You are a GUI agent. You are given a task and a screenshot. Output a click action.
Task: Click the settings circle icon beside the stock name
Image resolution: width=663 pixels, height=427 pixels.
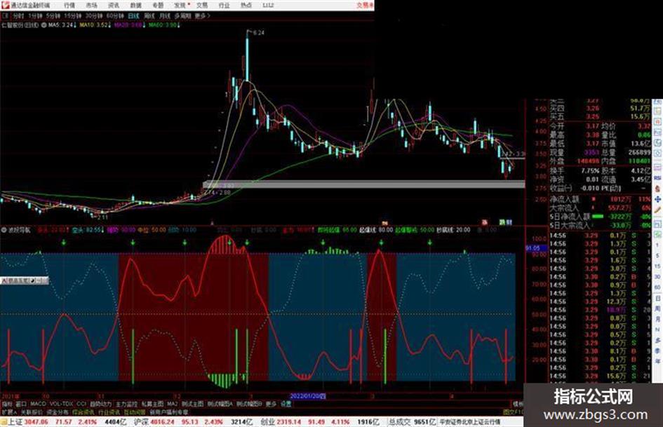44,25
